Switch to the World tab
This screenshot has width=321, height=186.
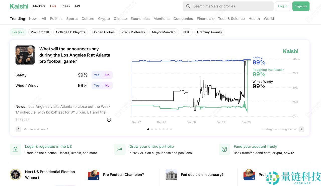coord(269,19)
